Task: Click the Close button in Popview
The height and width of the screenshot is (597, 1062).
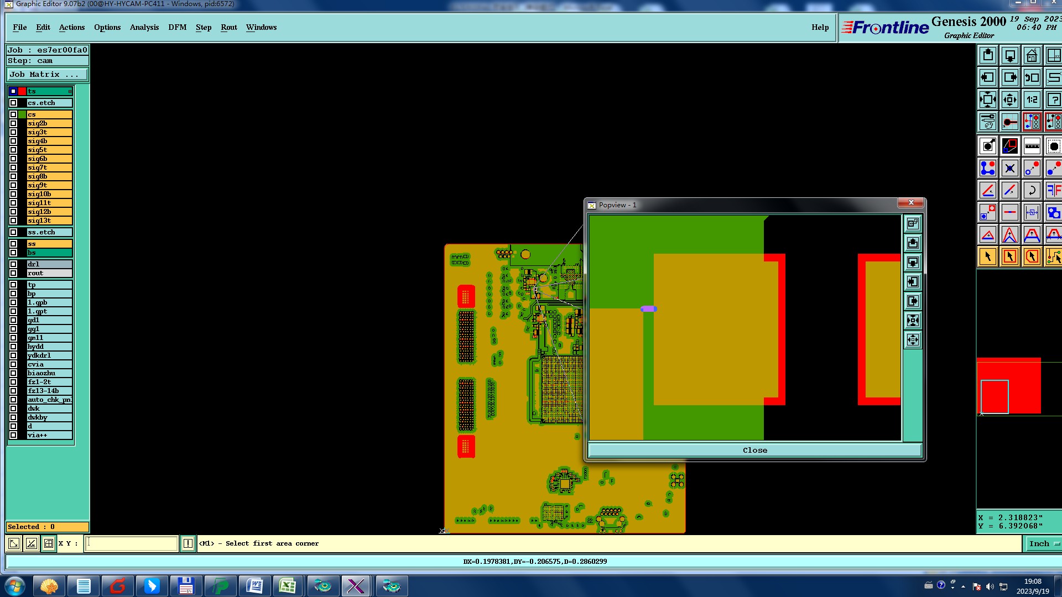Action: coord(754,451)
